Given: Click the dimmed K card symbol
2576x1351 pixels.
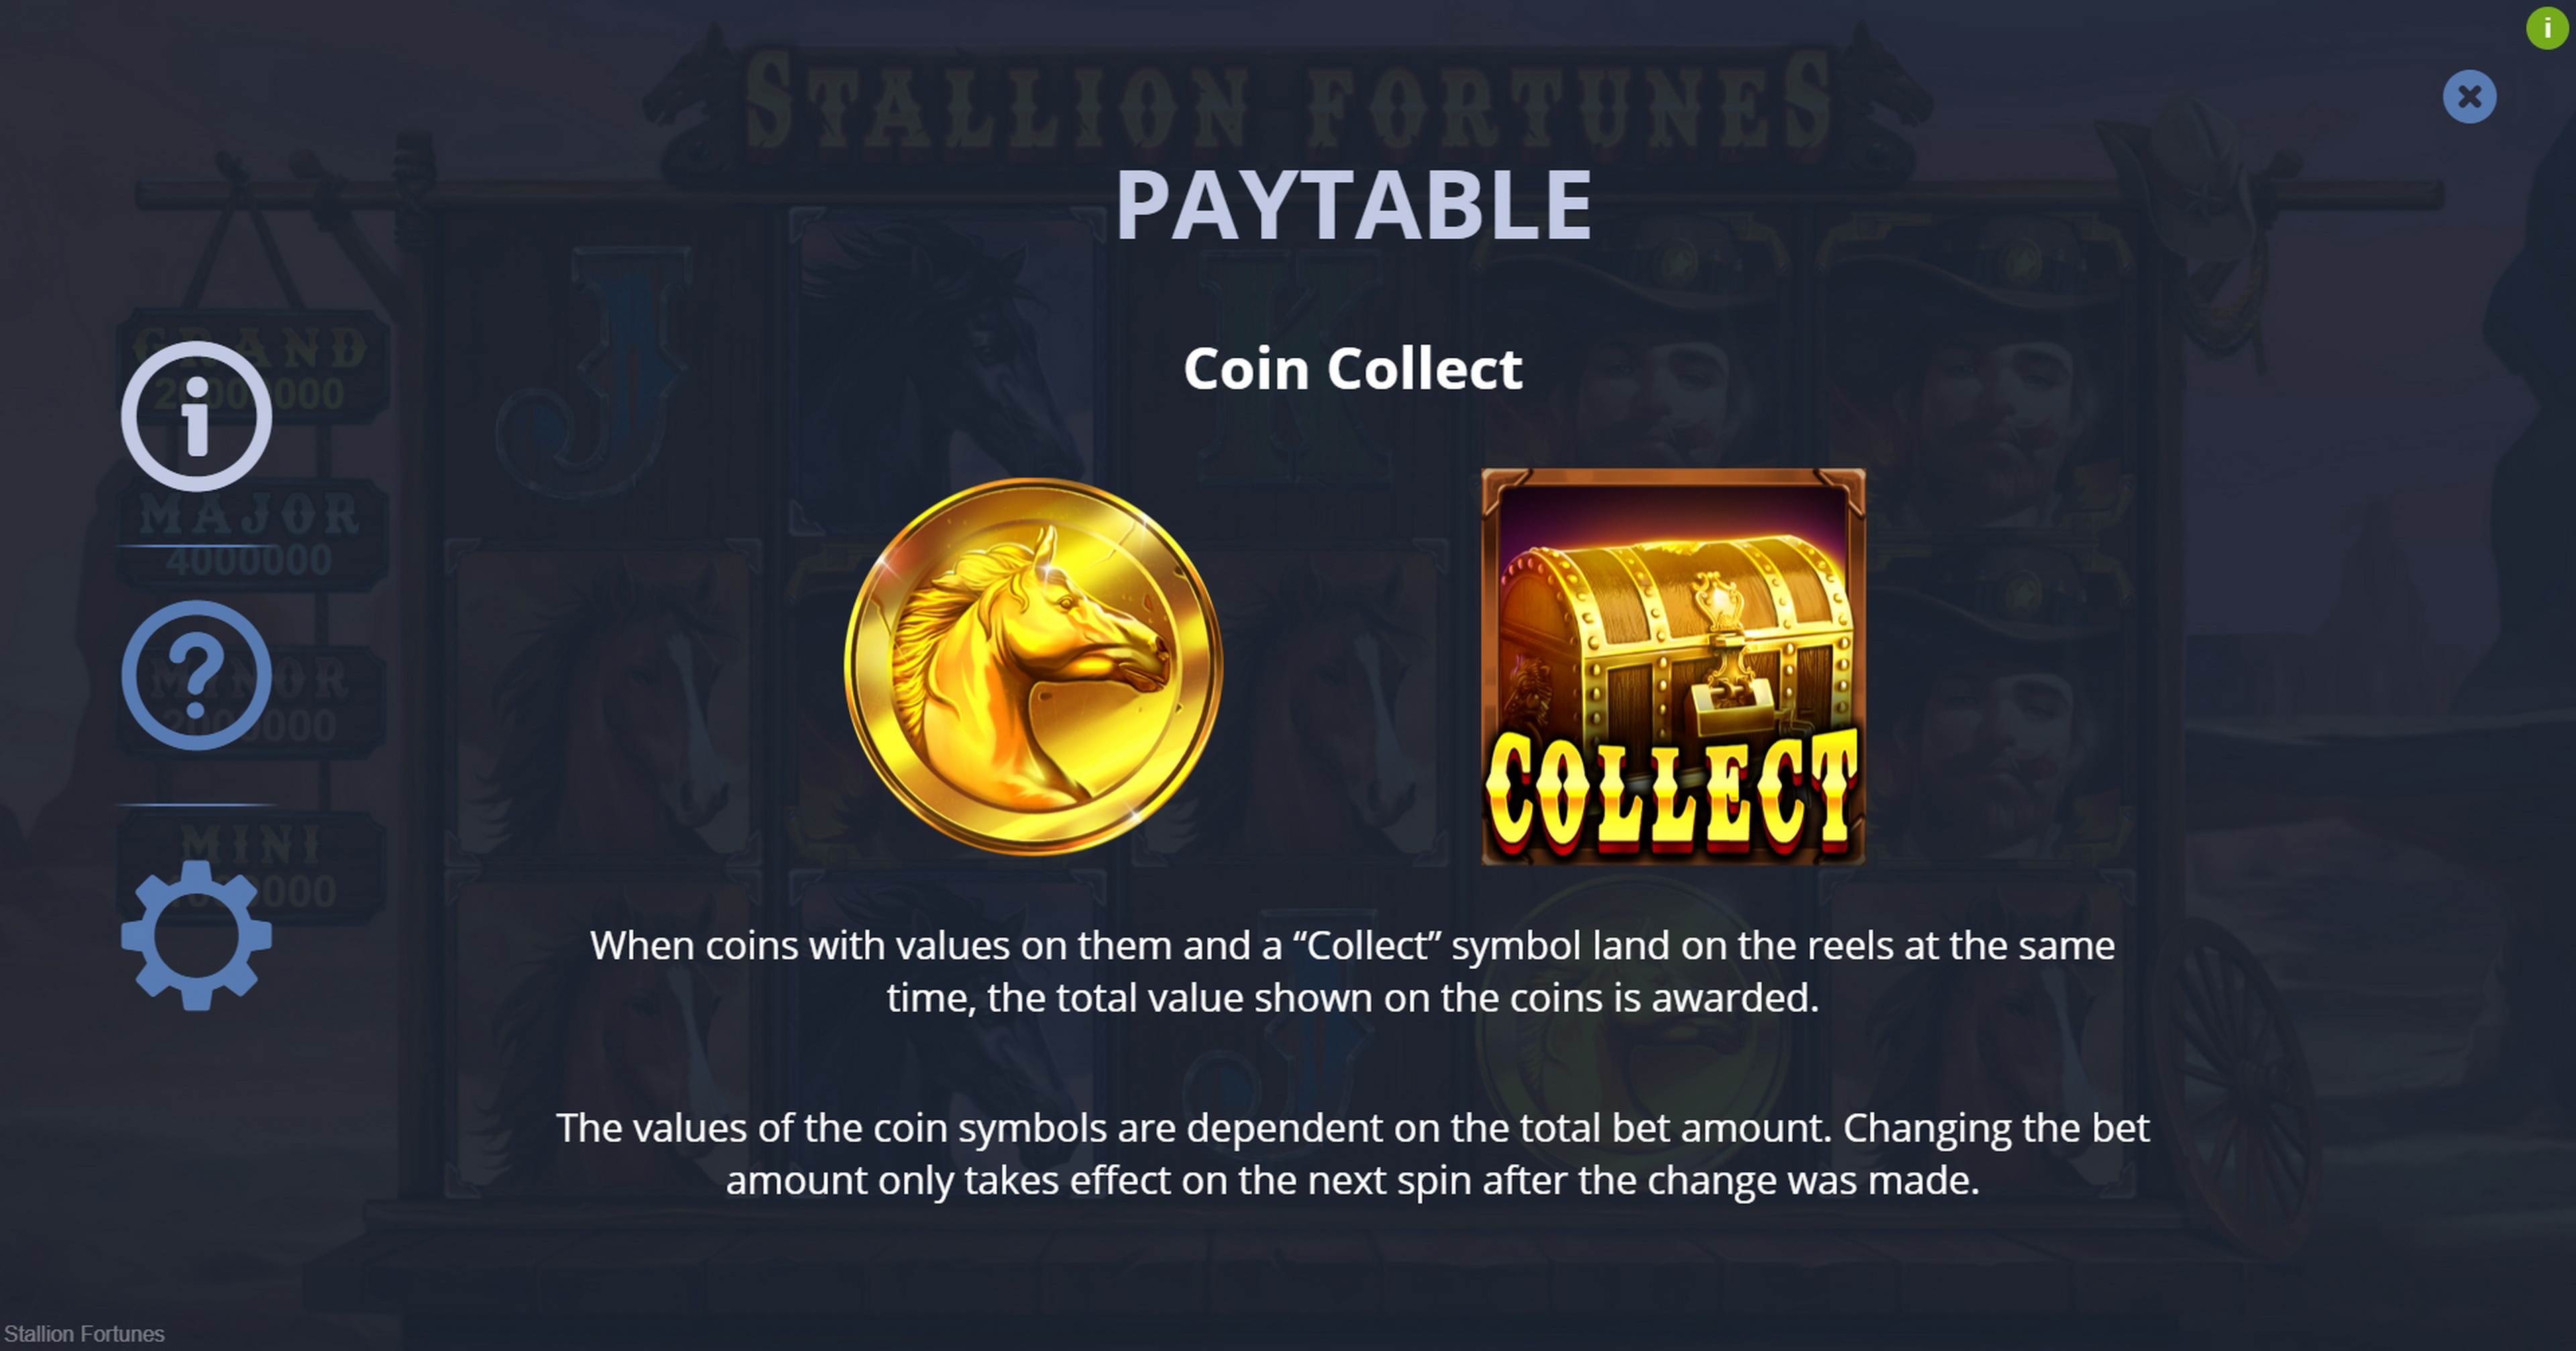Looking at the screenshot, I should click(1290, 370).
